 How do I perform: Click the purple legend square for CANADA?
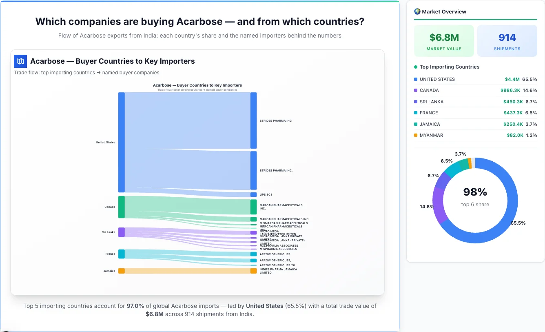coord(415,90)
